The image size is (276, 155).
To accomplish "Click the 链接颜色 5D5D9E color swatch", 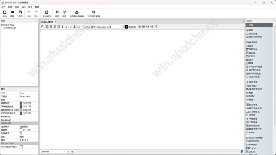I will click(21, 103).
